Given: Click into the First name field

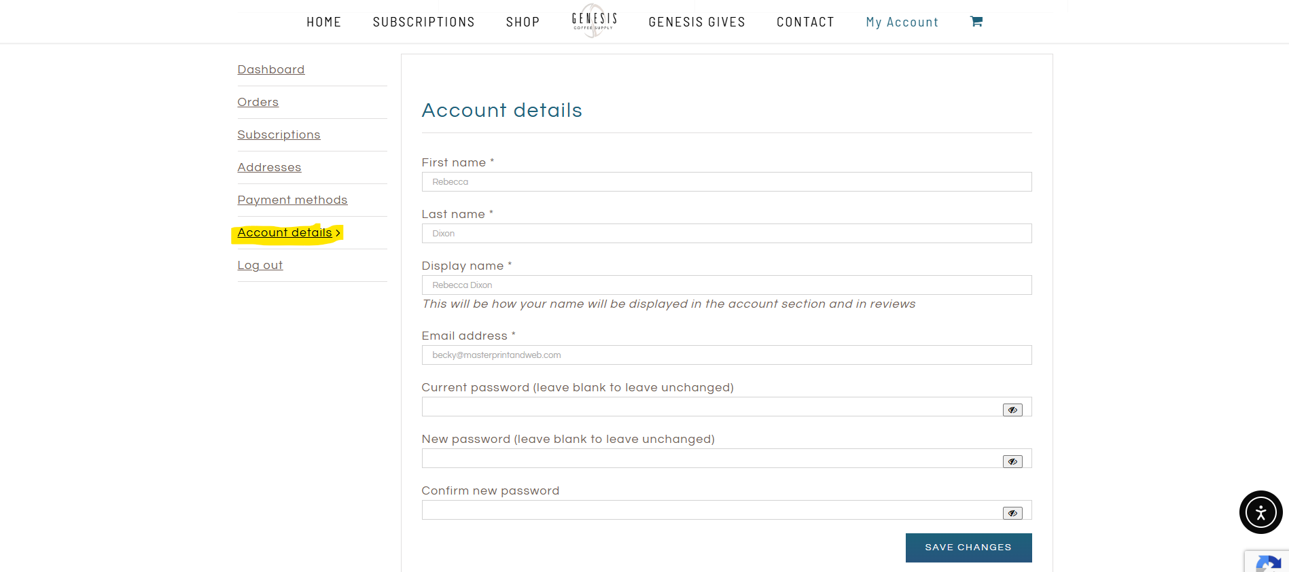Looking at the screenshot, I should click(x=726, y=182).
